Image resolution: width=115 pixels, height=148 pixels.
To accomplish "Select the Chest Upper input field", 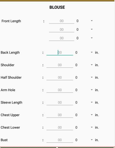I will (60, 115).
